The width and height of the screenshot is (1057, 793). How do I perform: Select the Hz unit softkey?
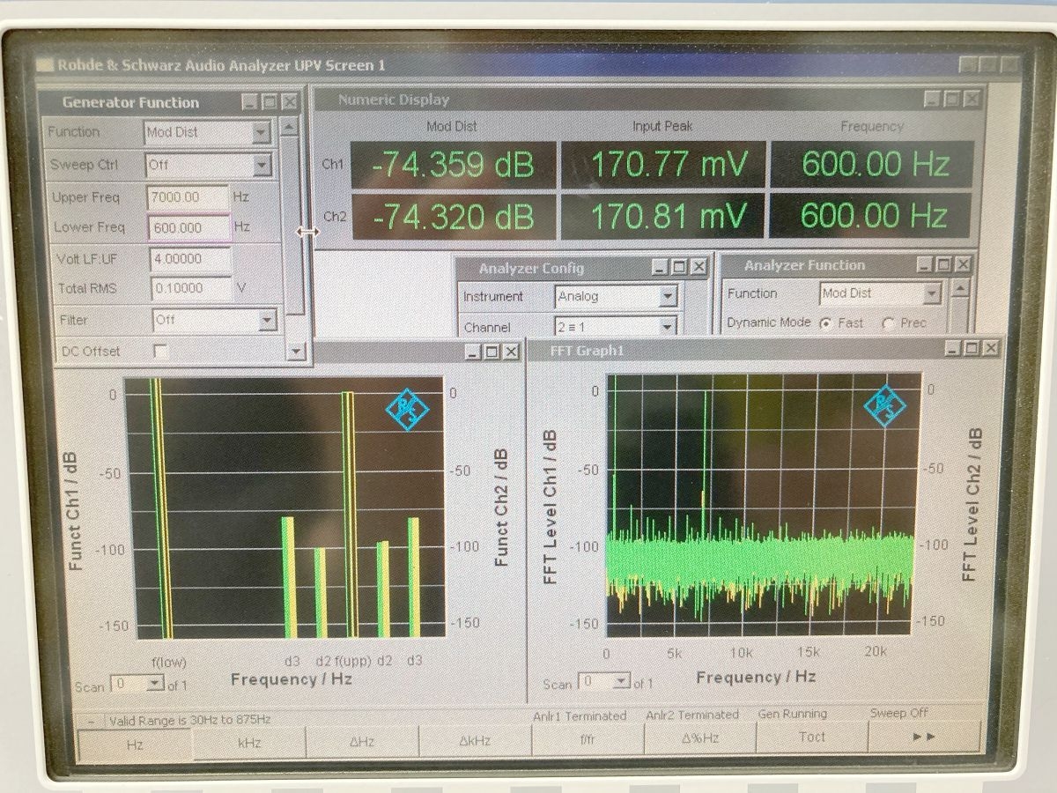pos(135,744)
